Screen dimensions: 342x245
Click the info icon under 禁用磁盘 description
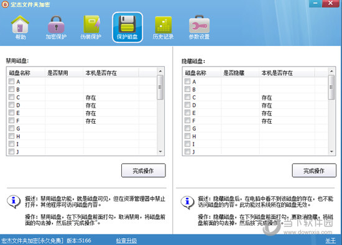pos(14,201)
